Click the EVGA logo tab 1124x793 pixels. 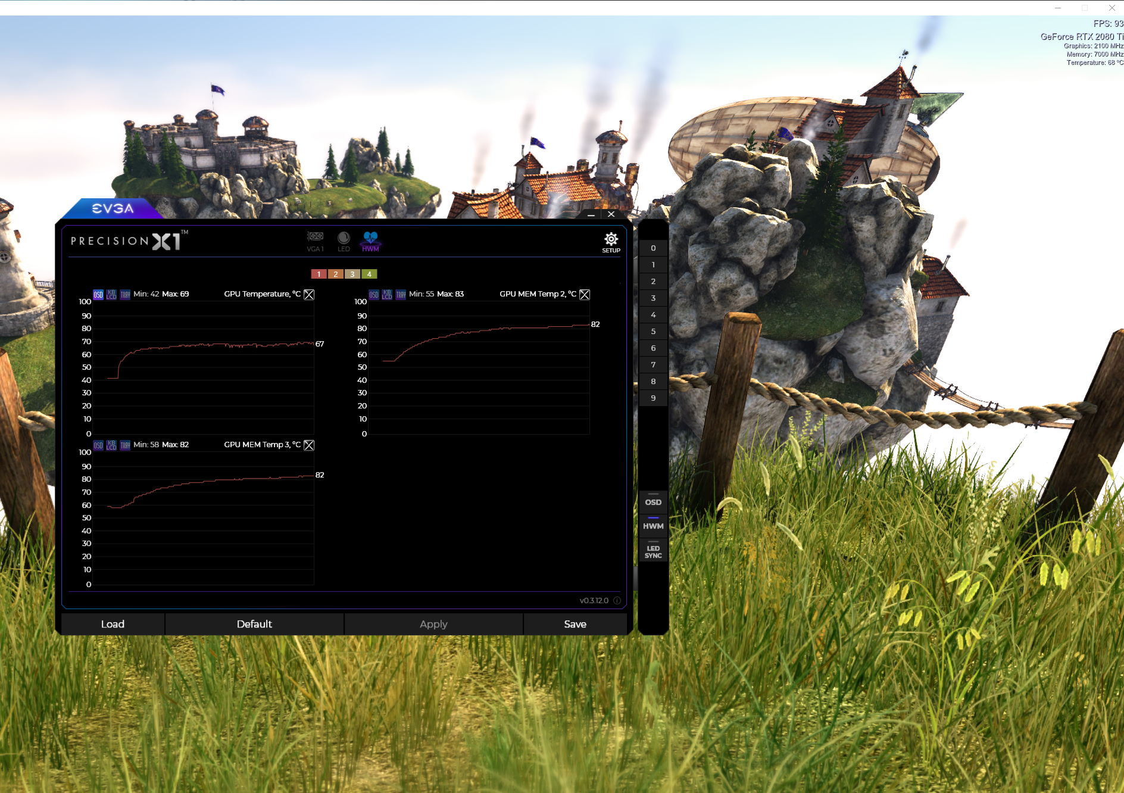click(x=113, y=208)
